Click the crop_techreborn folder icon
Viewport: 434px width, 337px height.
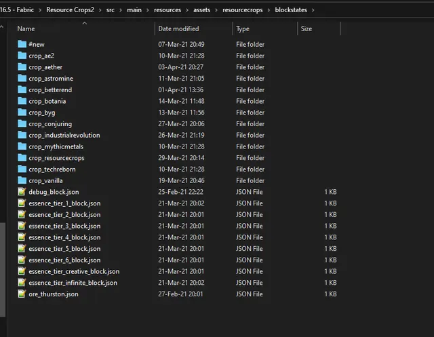pos(22,169)
